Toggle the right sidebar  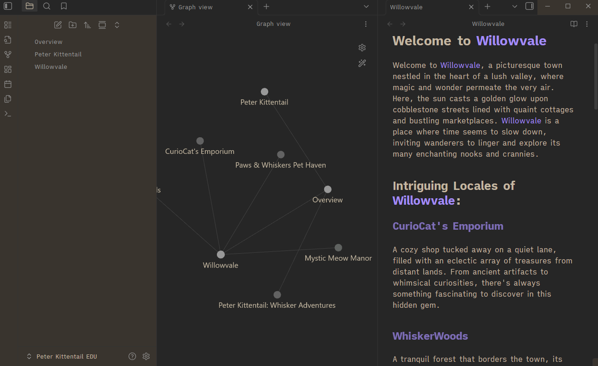[530, 6]
